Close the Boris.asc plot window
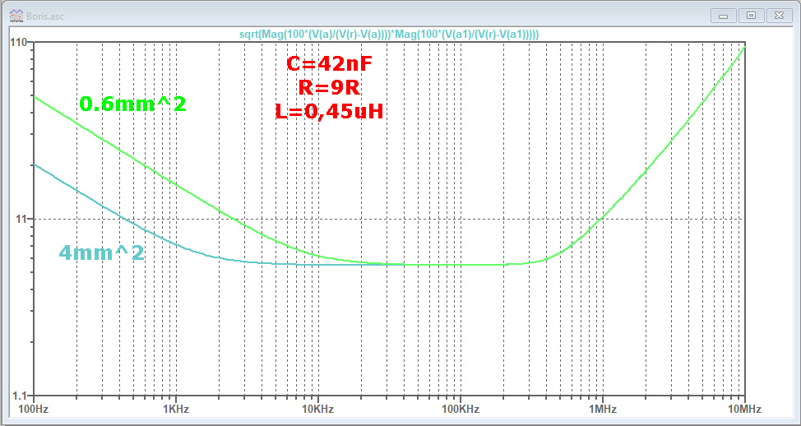The height and width of the screenshot is (426, 801). click(779, 16)
